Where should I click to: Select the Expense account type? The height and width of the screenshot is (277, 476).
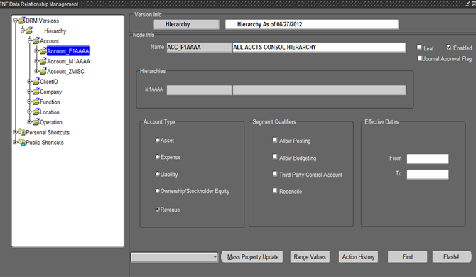[x=157, y=157]
